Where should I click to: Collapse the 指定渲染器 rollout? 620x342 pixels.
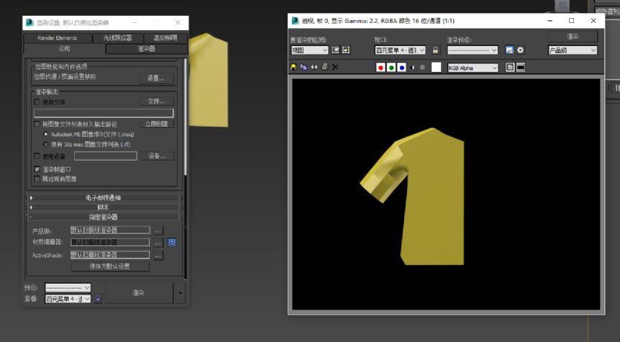coord(103,217)
